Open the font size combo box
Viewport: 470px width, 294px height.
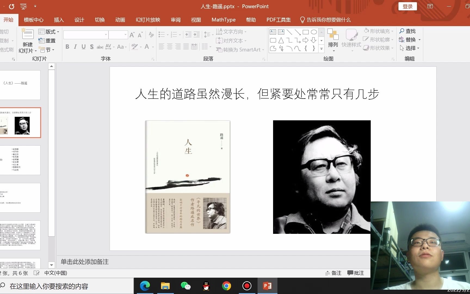[118, 35]
